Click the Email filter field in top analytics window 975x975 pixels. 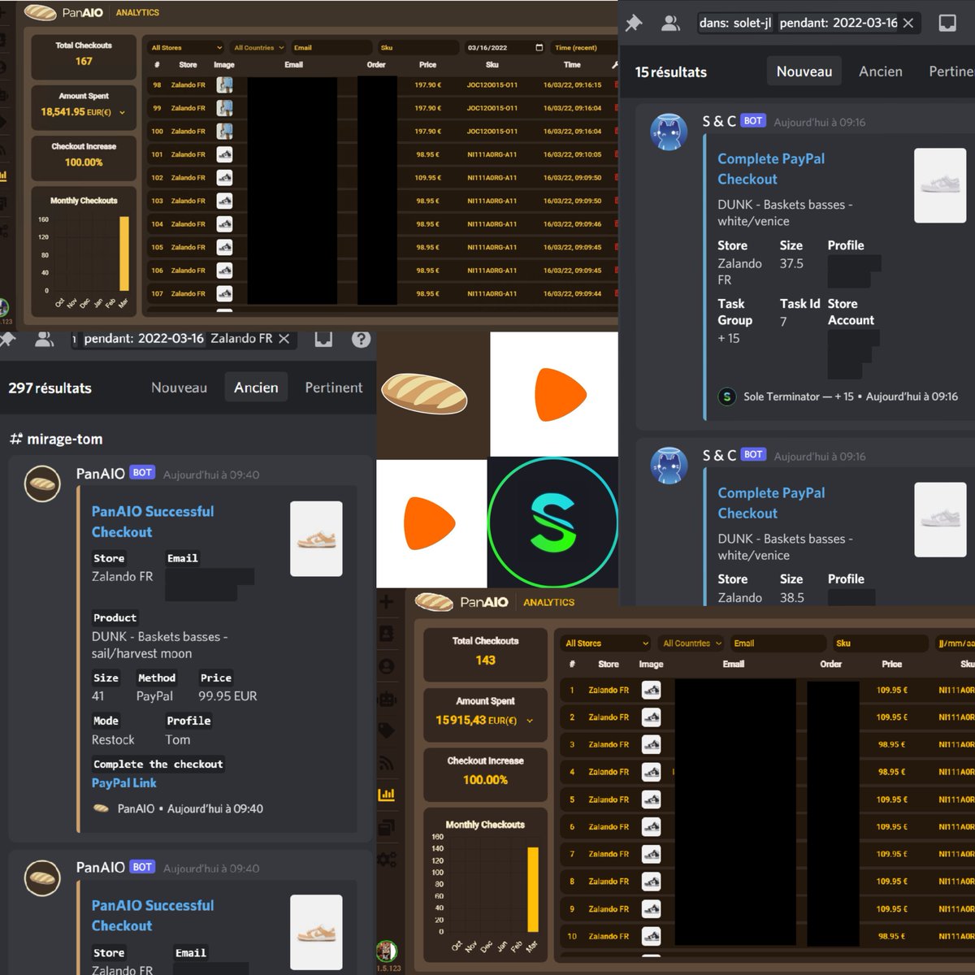coord(331,48)
